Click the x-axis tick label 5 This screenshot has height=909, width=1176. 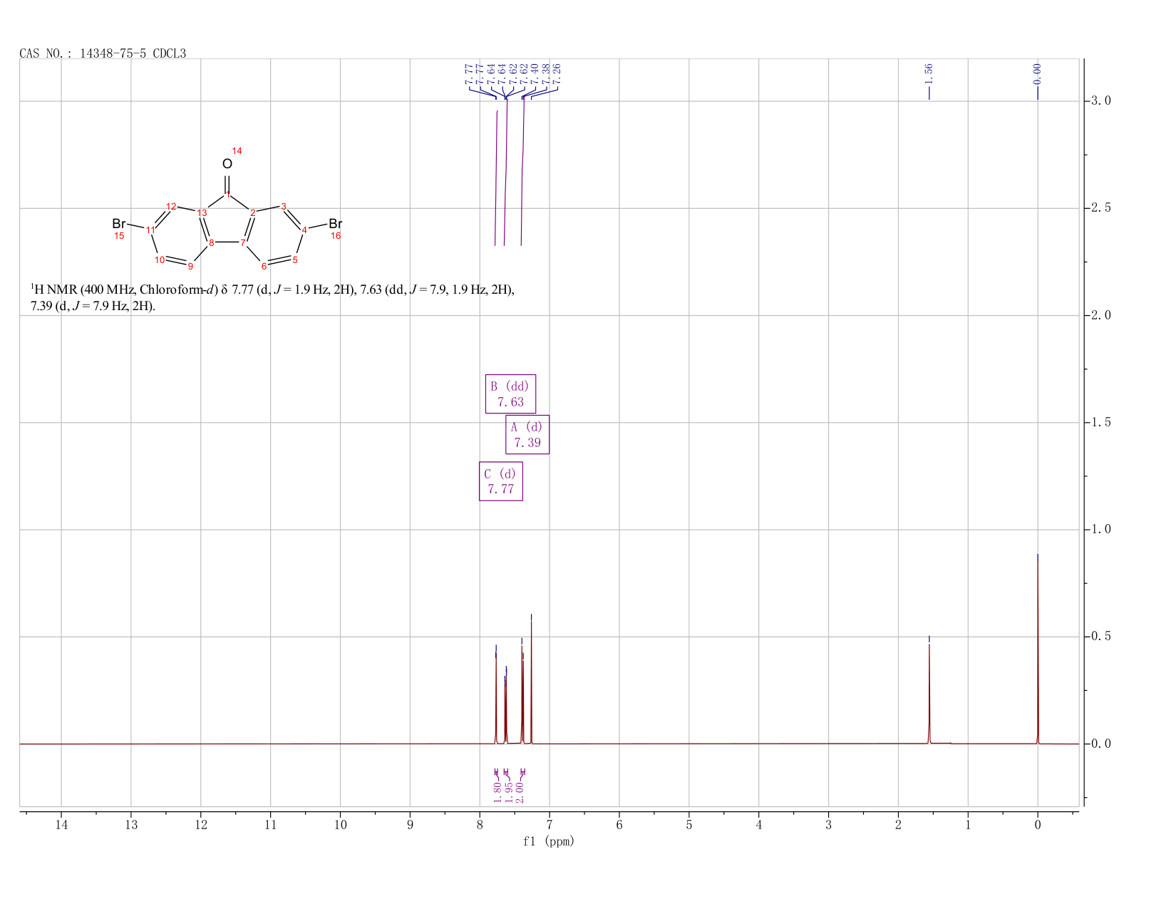click(689, 825)
